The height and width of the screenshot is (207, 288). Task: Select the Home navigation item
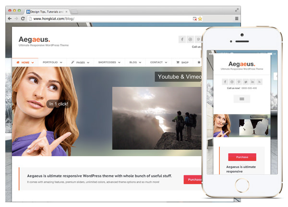point(25,62)
